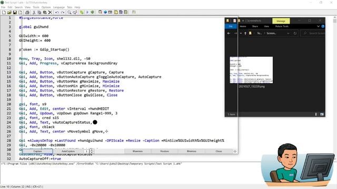This screenshot has height=189, width=337.
Task: Open the Picture Tools tab in Explorer
Action: coord(282,26)
